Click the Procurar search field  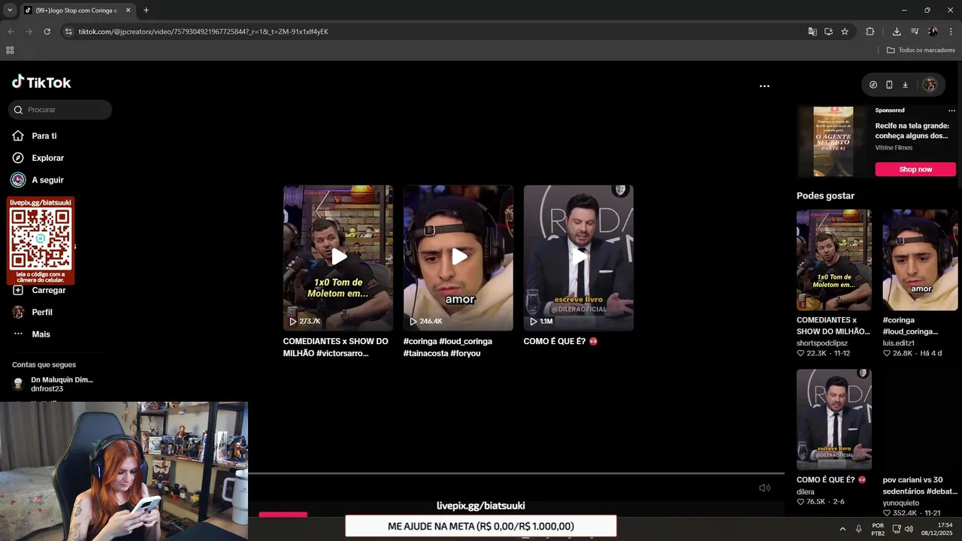point(60,110)
